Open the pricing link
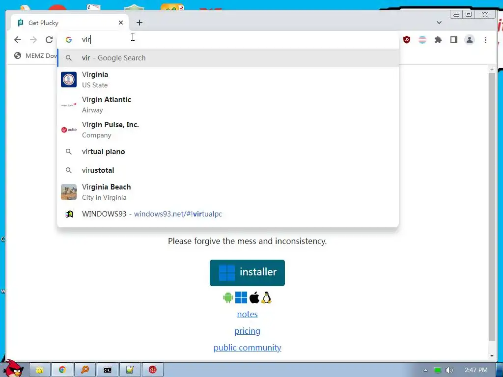 [x=248, y=331]
